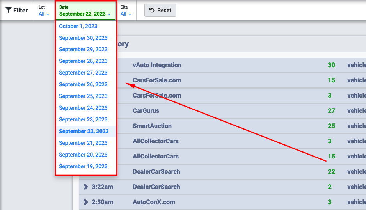Click the 3:22am timestamp
The width and height of the screenshot is (366, 210).
(102, 187)
